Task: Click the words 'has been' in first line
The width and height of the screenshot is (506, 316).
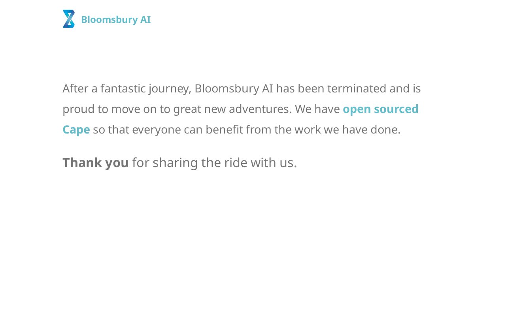Action: tap(300, 88)
